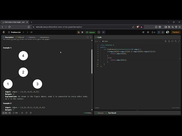Run the code with play button
This screenshot has width=182, height=136.
(82, 32)
